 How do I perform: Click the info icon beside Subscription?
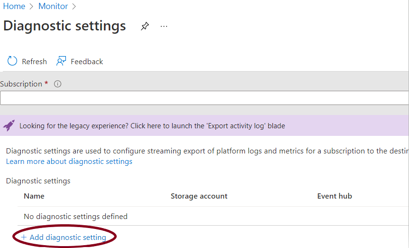(x=58, y=84)
